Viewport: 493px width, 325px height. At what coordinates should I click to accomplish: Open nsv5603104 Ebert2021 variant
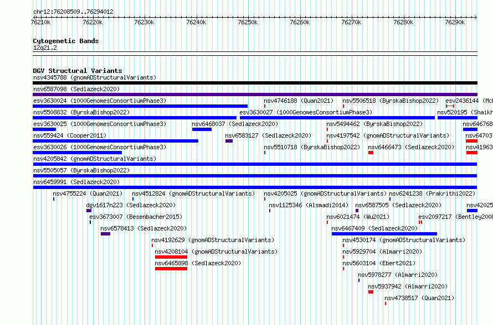click(379, 263)
